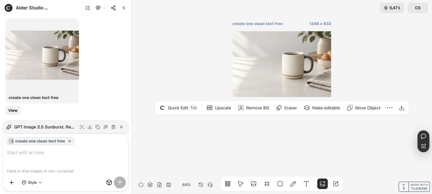Image resolution: width=432 pixels, height=194 pixels.
Task: Remove the 'create one clean text free' reference chip
Action: [69, 141]
